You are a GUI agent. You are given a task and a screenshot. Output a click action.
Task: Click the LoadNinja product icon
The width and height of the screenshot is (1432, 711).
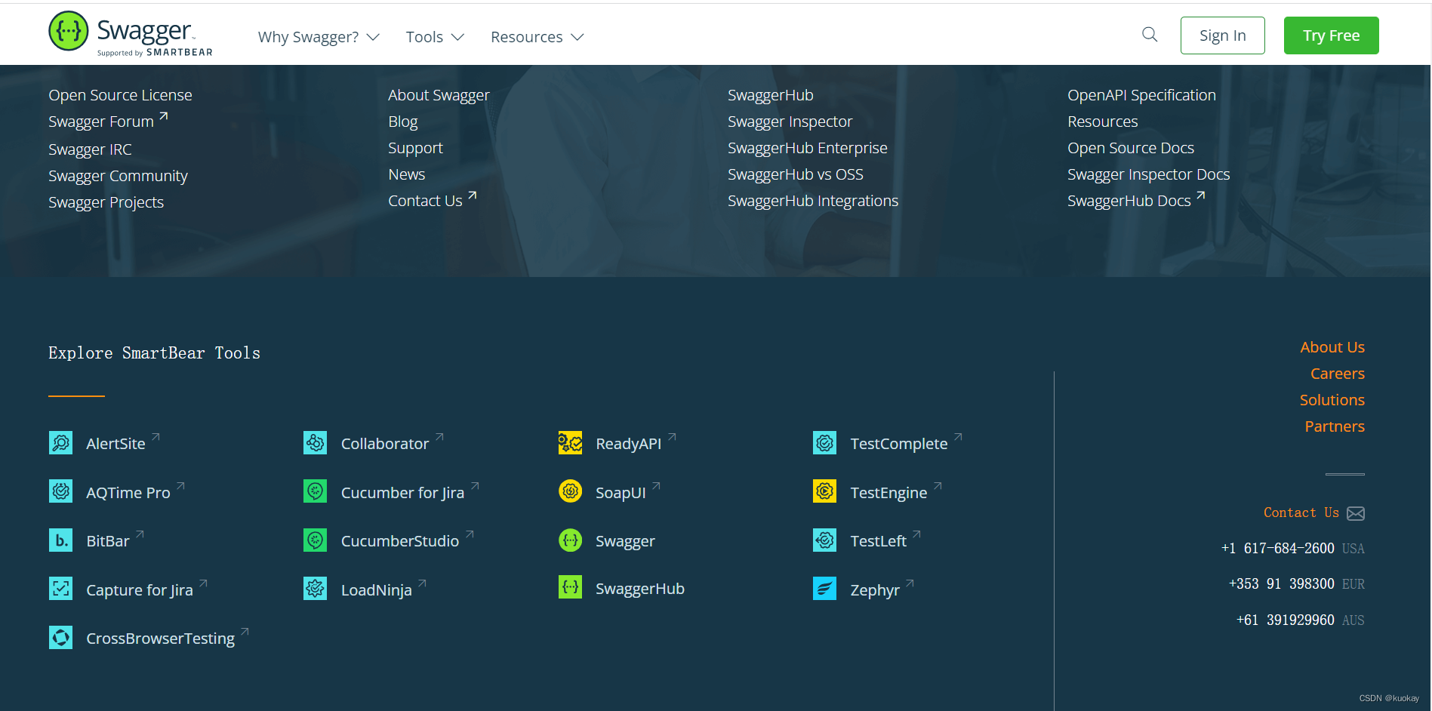[x=316, y=589]
